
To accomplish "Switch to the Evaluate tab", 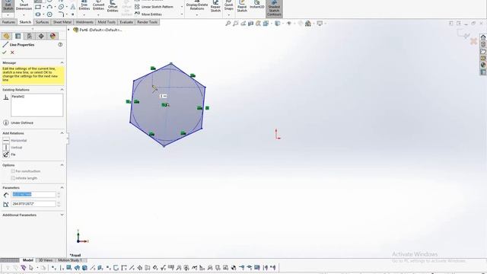I will click(126, 22).
